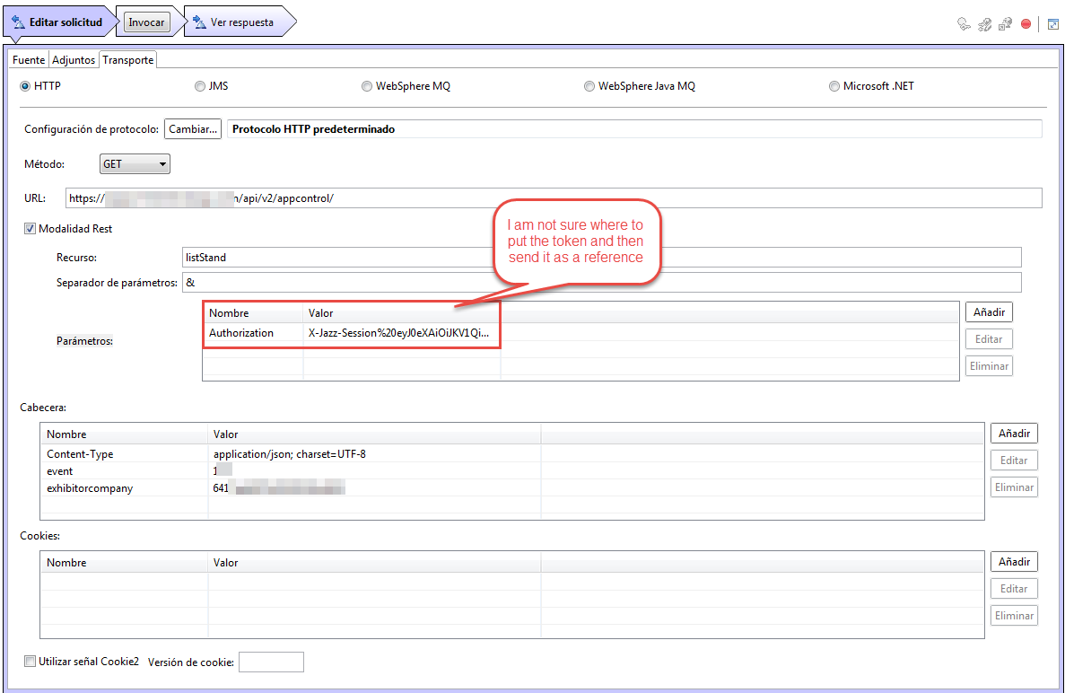Click the export-to-web icon in the toolbar
The height and width of the screenshot is (693, 1065).
[1005, 24]
